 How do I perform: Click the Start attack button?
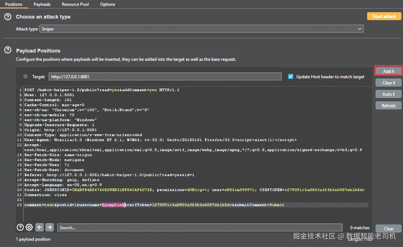(384, 16)
